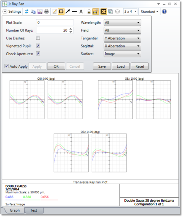Select the arrow annotation tool
The image size is (183, 217).
68,11
